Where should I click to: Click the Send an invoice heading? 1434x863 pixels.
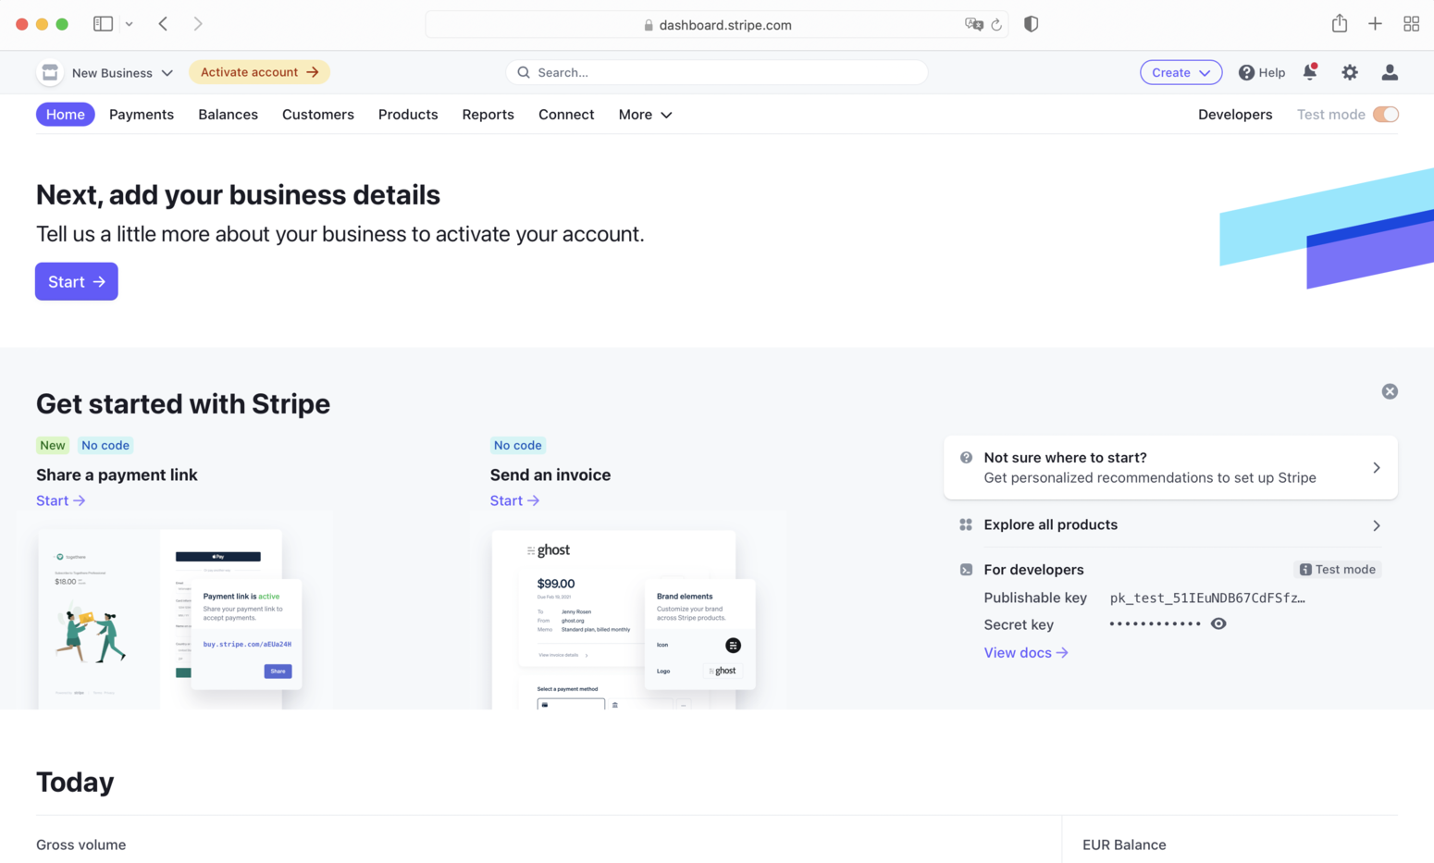pyautogui.click(x=550, y=475)
